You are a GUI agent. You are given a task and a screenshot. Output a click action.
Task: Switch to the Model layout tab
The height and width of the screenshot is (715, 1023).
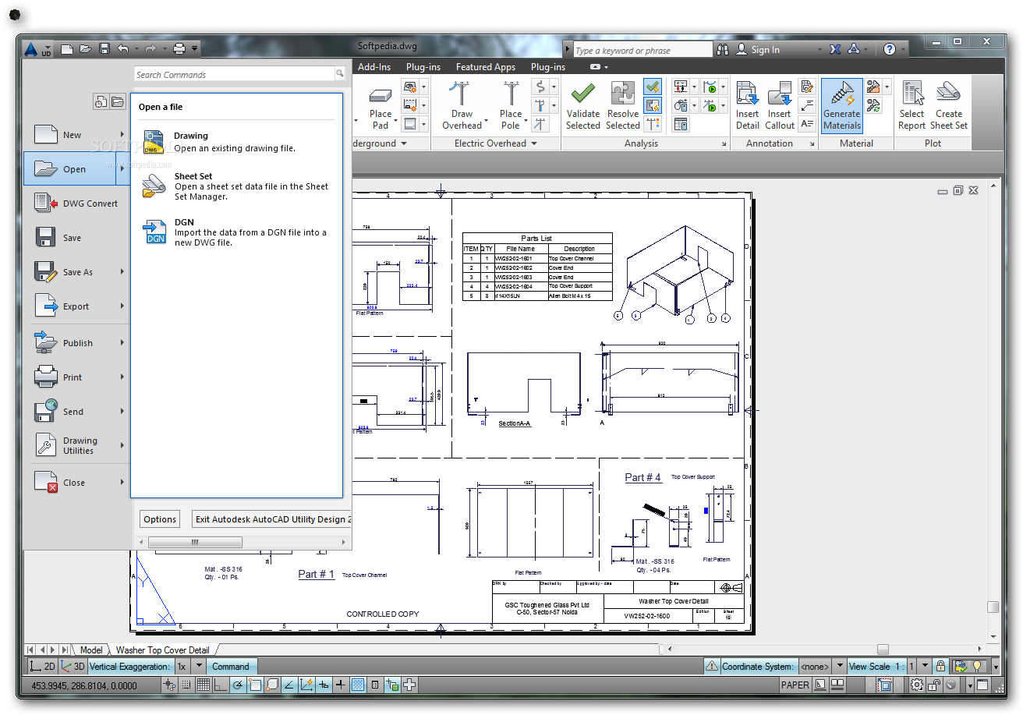[x=91, y=650]
